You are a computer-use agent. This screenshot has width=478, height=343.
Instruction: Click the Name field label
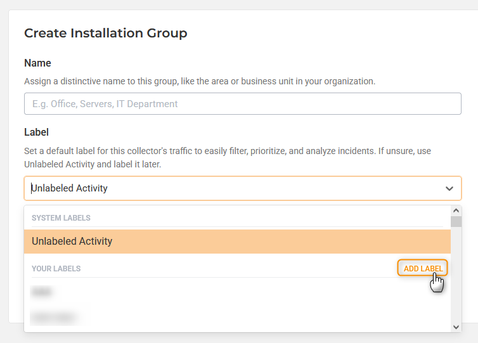(x=37, y=63)
